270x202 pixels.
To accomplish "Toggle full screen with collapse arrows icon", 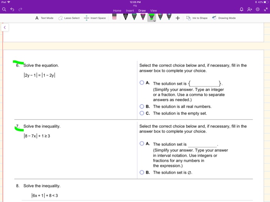I will click(x=266, y=9).
